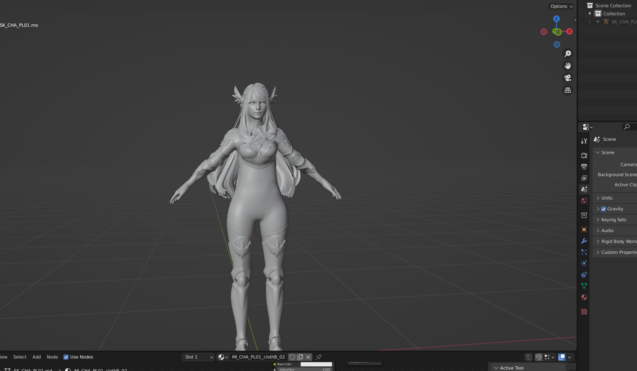Open the World properties tab

584,201
